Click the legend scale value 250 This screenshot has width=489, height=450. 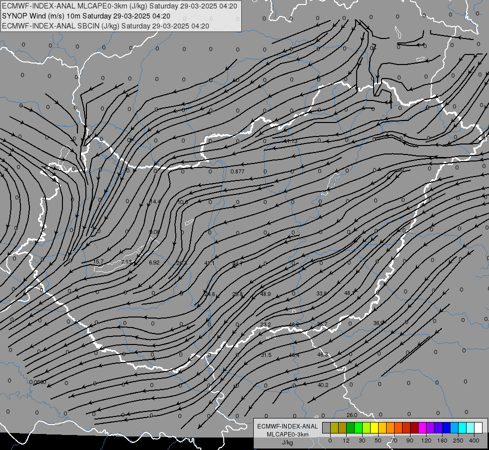(458, 440)
